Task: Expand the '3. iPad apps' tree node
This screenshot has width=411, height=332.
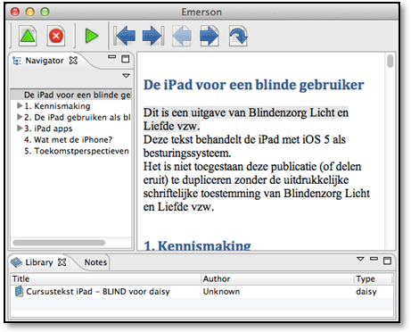Action: pyautogui.click(x=20, y=129)
